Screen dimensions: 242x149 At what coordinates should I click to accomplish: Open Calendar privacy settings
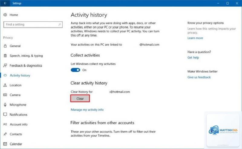16,144
